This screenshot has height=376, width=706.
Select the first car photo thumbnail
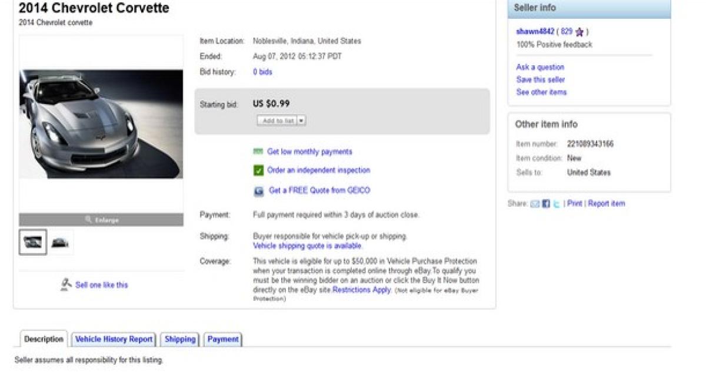pyautogui.click(x=33, y=242)
